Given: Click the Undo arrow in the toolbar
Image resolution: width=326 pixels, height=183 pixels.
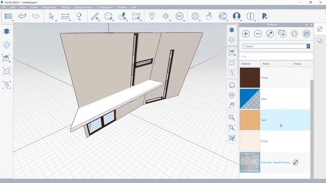Looking at the screenshot, I should coord(22,16).
